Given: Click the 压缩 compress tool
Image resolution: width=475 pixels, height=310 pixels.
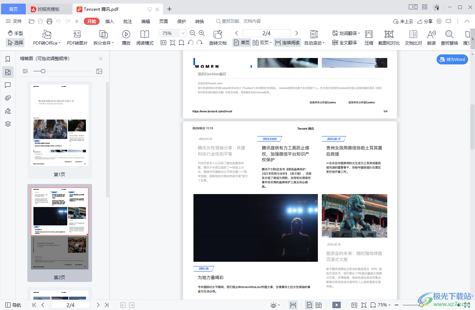Looking at the screenshot, I should (x=369, y=38).
